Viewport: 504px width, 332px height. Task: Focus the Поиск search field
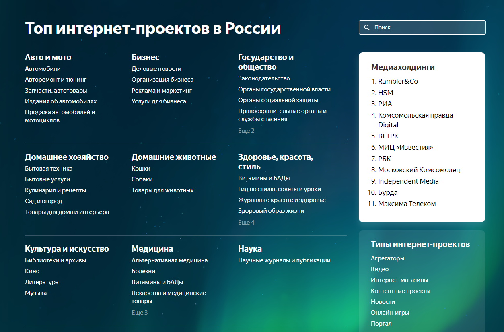(422, 27)
